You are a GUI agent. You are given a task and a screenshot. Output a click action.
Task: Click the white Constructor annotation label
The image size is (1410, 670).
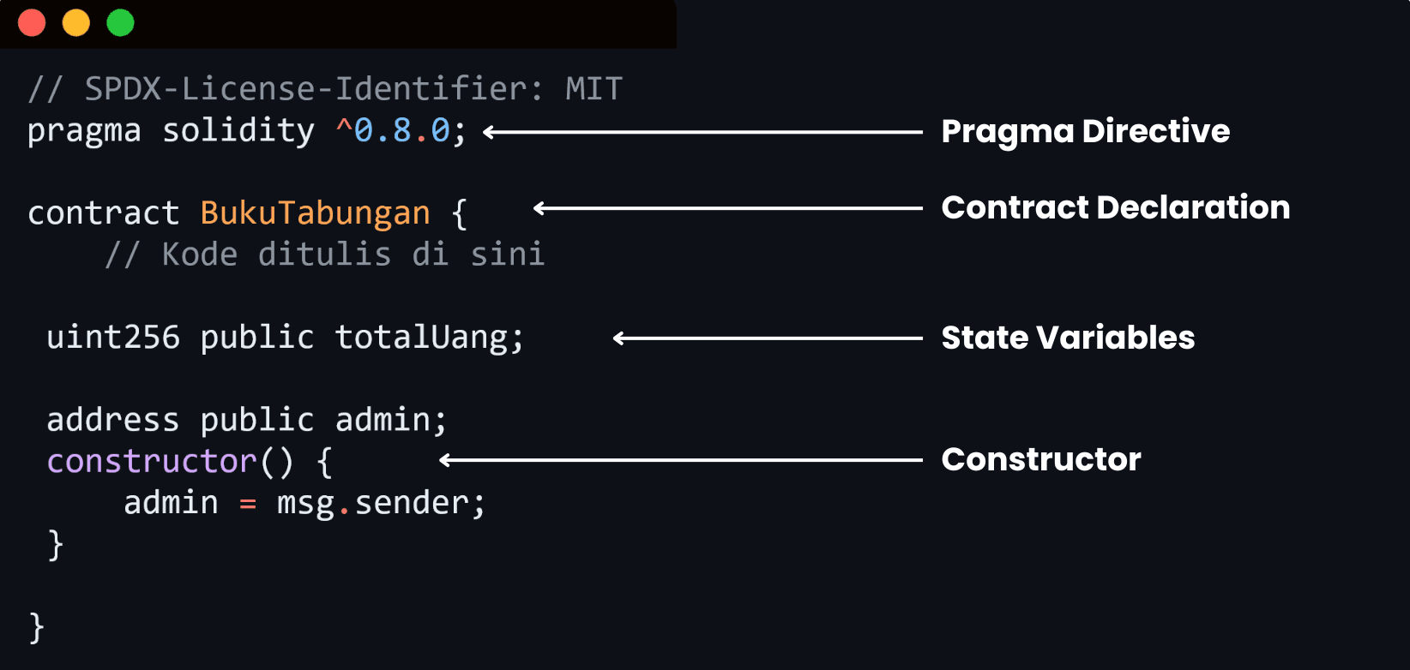(x=1041, y=459)
